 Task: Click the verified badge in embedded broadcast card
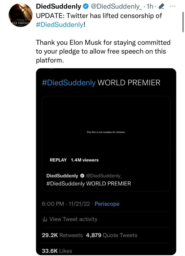[82, 176]
